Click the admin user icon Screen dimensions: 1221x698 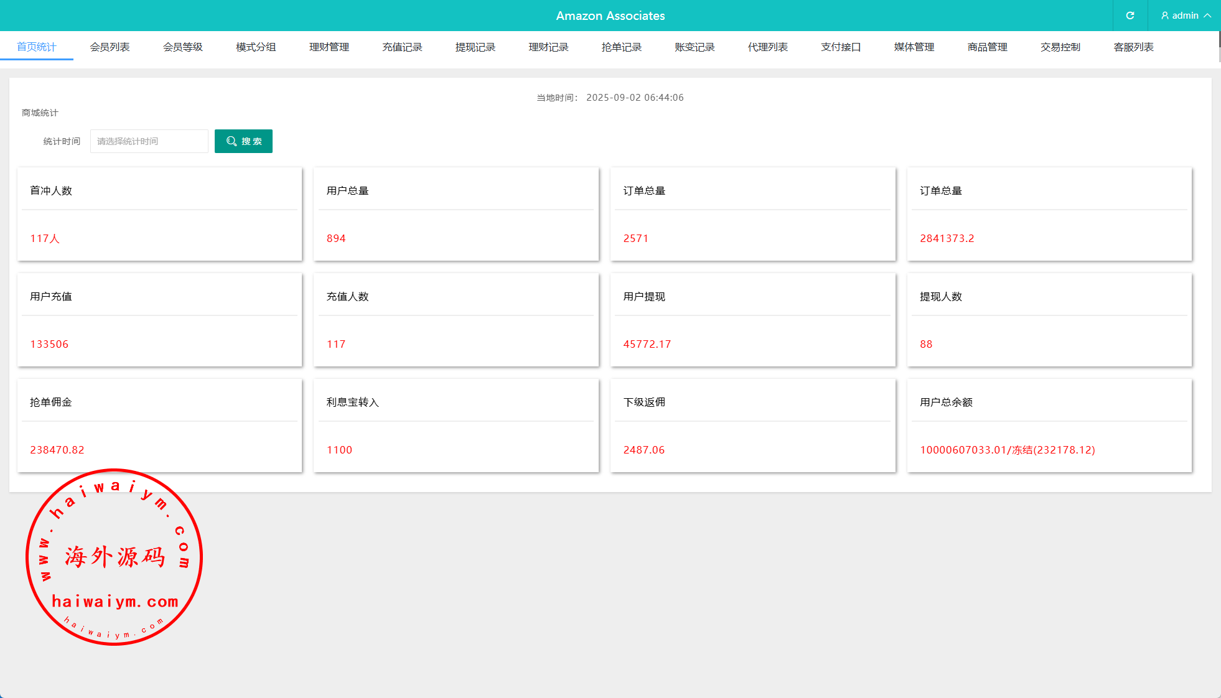pos(1164,16)
